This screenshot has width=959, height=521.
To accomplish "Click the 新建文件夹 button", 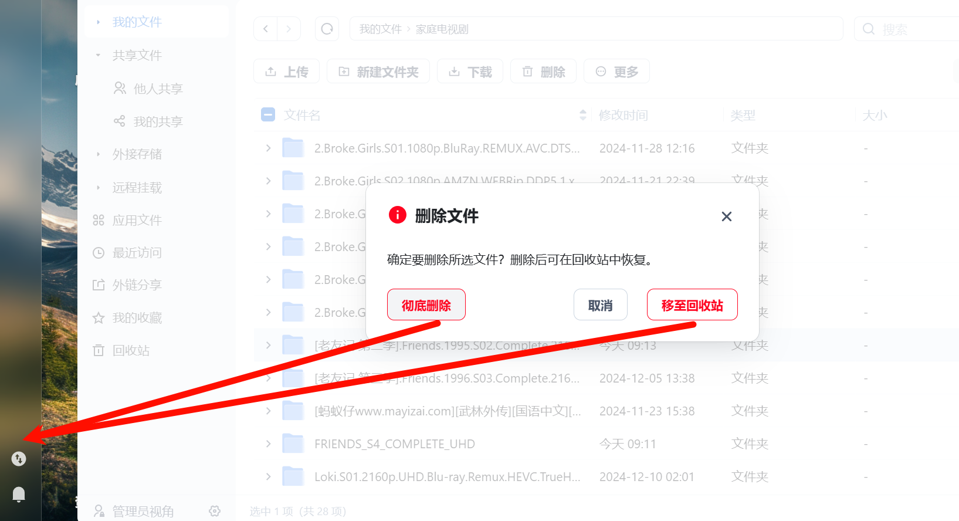I will (x=378, y=72).
